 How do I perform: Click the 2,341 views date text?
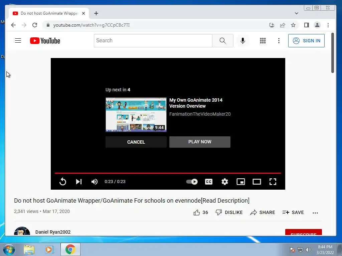click(x=42, y=211)
